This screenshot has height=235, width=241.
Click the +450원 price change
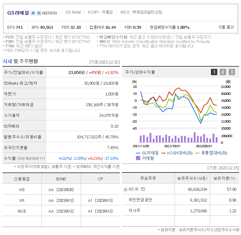95,72
